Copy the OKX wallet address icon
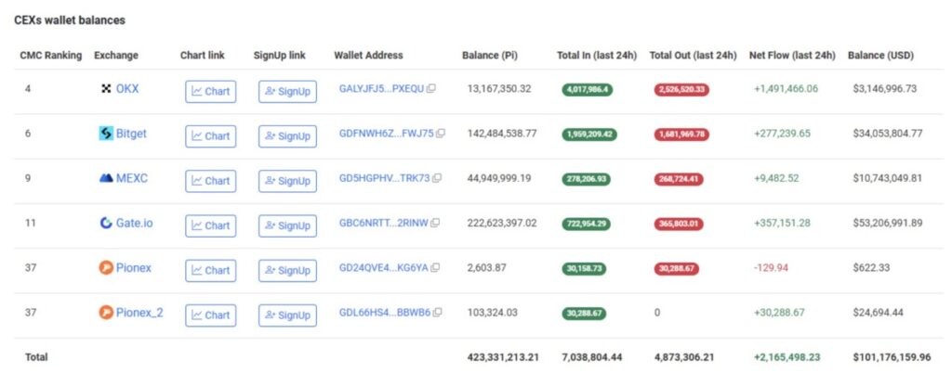Screen dimensions: 952x373 431,89
